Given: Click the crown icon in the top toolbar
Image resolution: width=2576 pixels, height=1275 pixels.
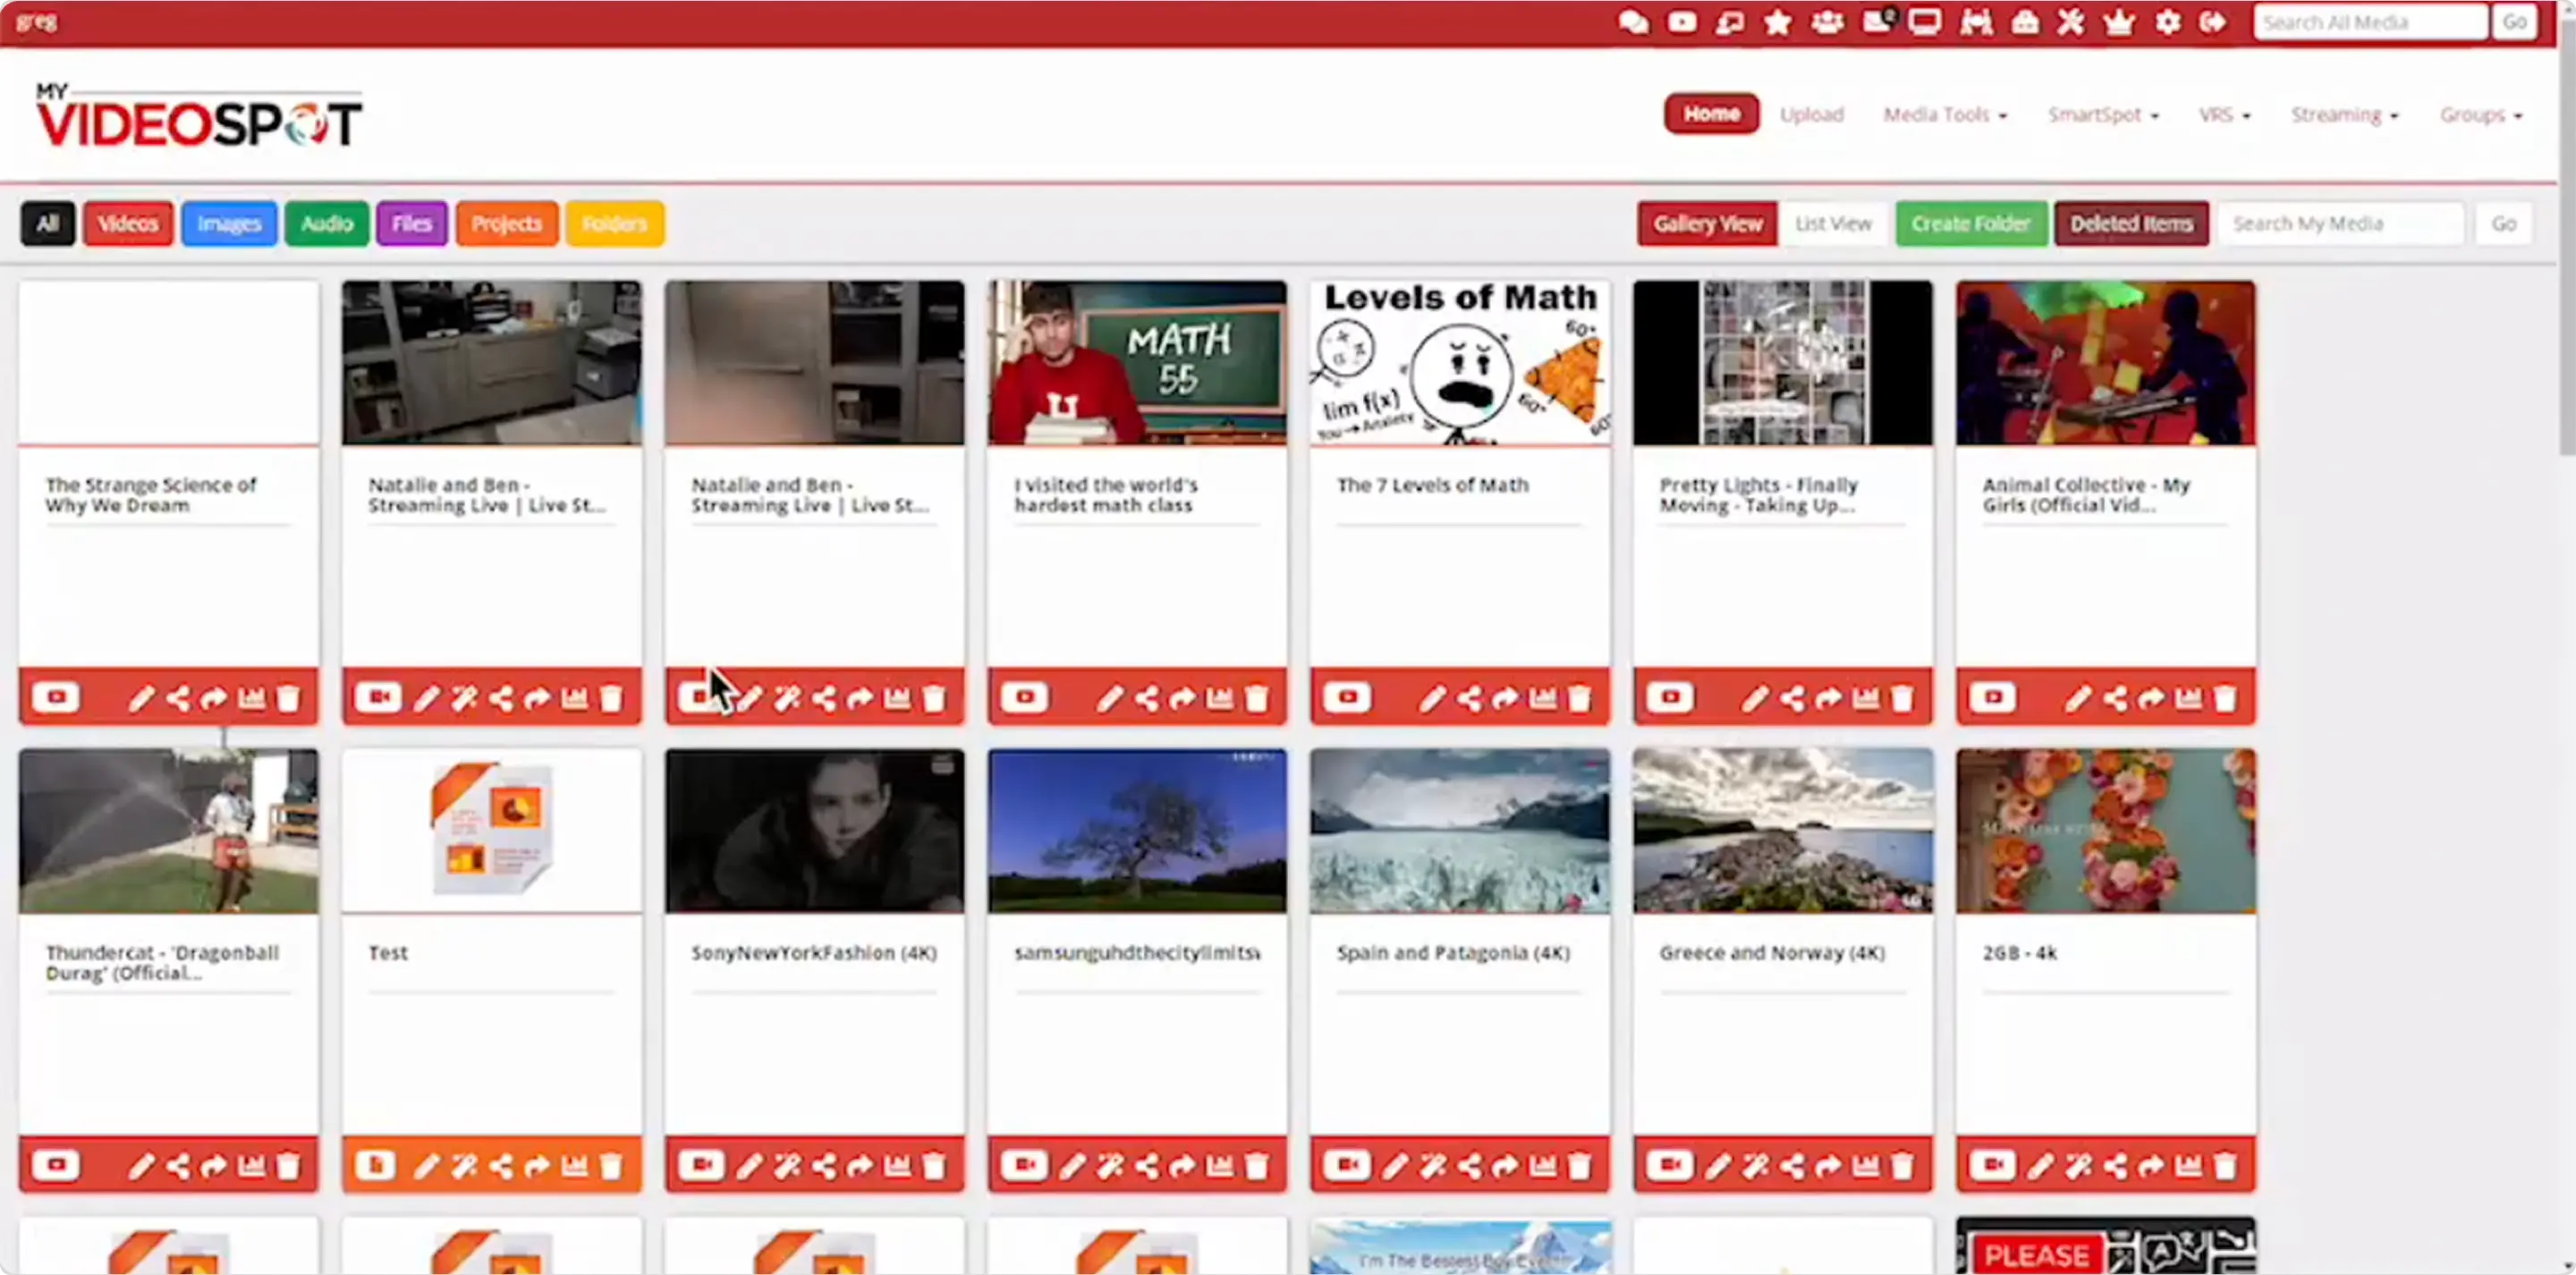Looking at the screenshot, I should [2118, 21].
